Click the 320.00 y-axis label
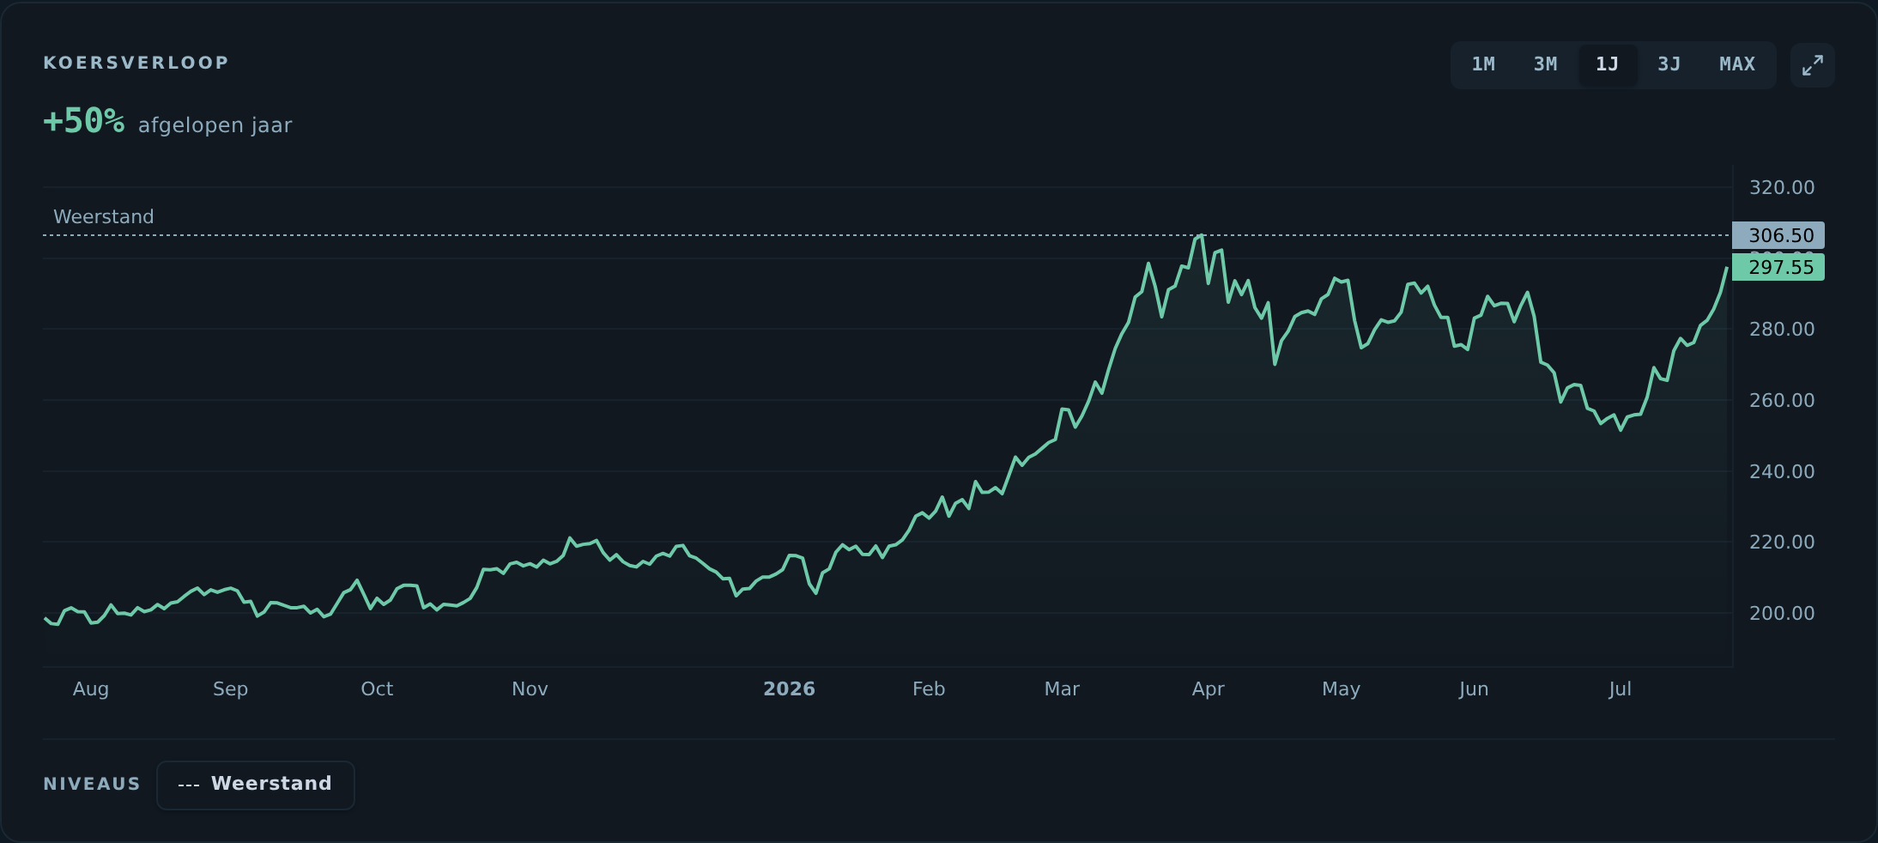 coord(1782,188)
